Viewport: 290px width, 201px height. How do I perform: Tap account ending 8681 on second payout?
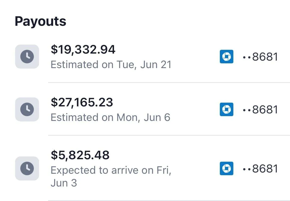click(x=261, y=110)
